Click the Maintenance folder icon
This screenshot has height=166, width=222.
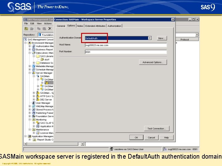pyautogui.click(x=34, y=130)
